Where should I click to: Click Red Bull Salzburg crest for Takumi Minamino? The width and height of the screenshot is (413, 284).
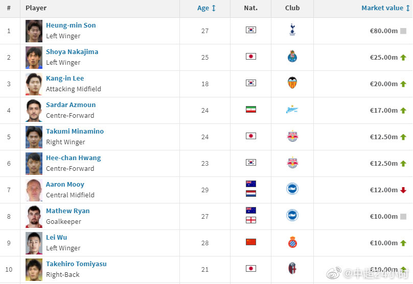click(292, 136)
